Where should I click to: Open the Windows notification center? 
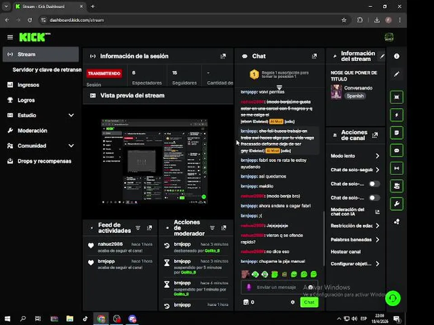coord(396,319)
